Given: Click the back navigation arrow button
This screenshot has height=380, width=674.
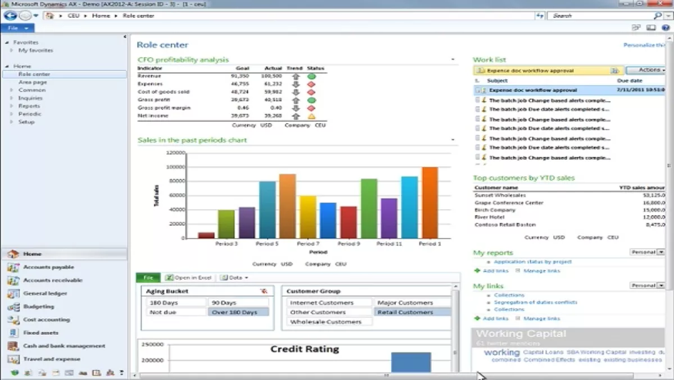Looking at the screenshot, I should tap(10, 16).
